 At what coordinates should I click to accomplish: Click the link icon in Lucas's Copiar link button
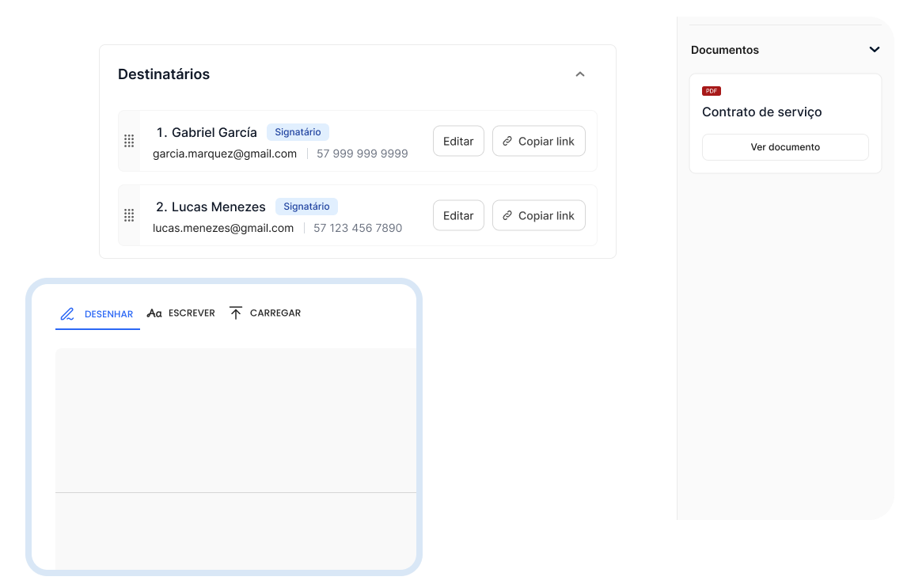[507, 215]
